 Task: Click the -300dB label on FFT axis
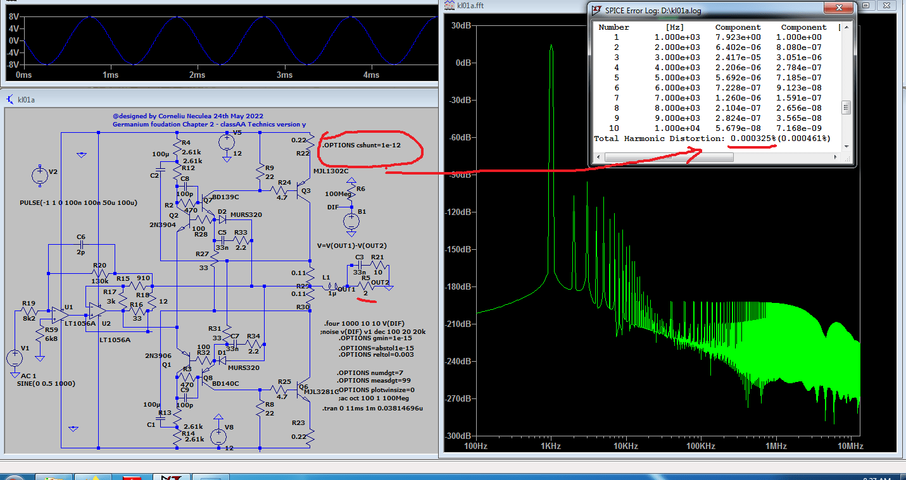point(458,436)
